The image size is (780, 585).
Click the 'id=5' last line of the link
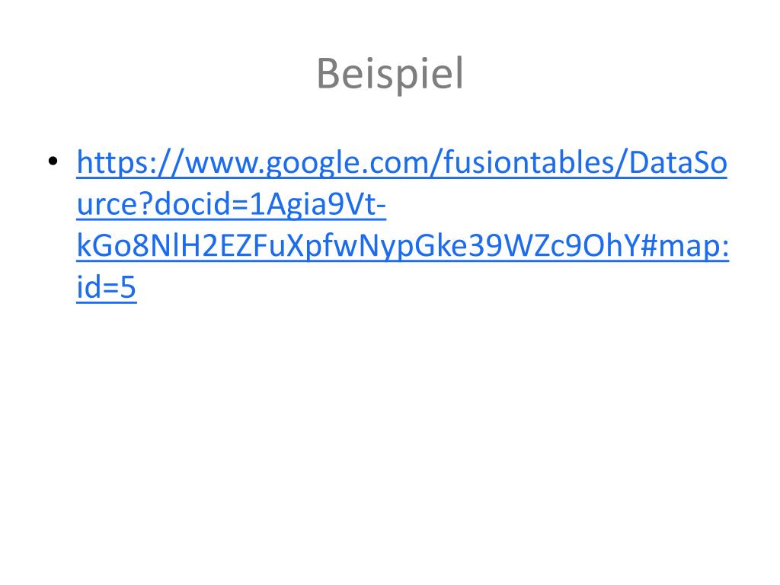(x=106, y=287)
